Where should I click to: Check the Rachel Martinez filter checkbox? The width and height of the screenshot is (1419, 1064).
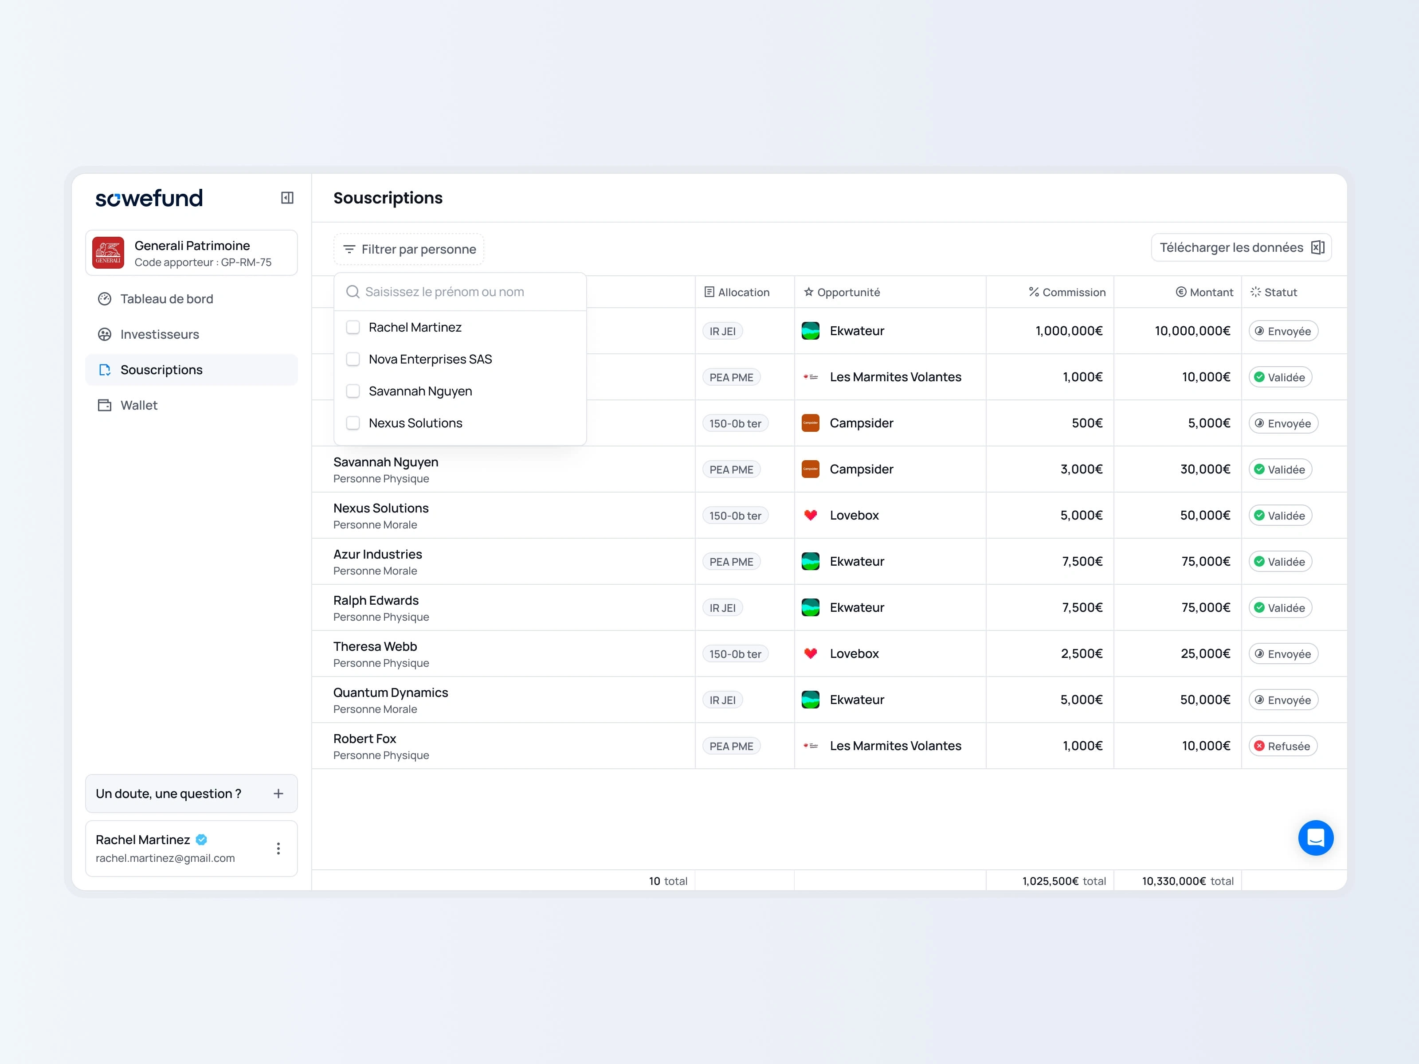click(x=353, y=327)
